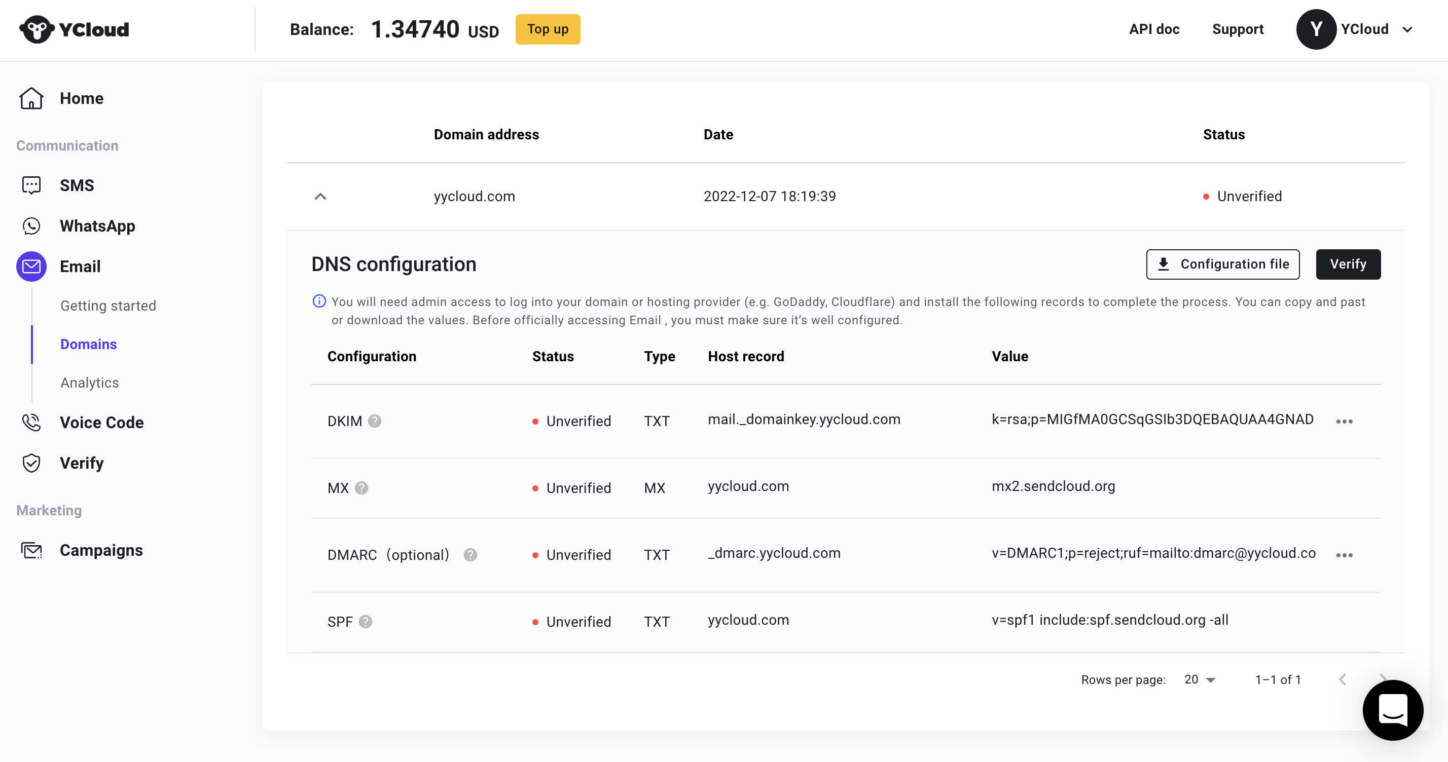
Task: Open the API doc link
Action: pos(1154,29)
